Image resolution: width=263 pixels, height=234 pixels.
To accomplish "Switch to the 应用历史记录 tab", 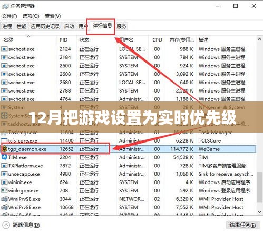I will pyautogui.click(x=45, y=26).
